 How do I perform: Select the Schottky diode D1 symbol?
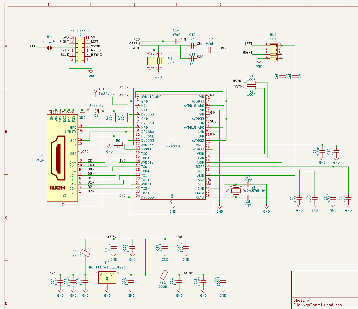coord(96,111)
